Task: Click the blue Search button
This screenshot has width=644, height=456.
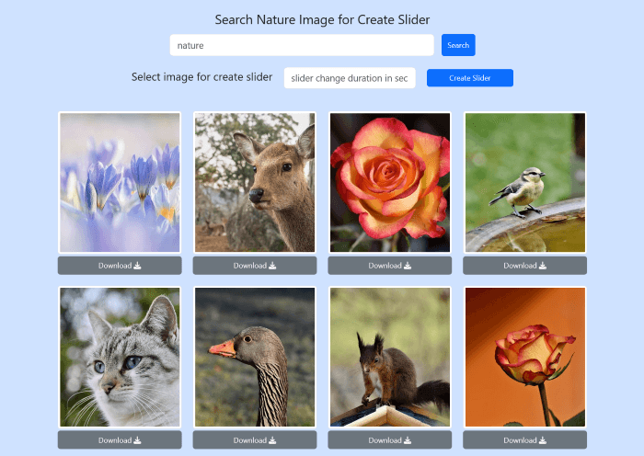Action: point(458,45)
